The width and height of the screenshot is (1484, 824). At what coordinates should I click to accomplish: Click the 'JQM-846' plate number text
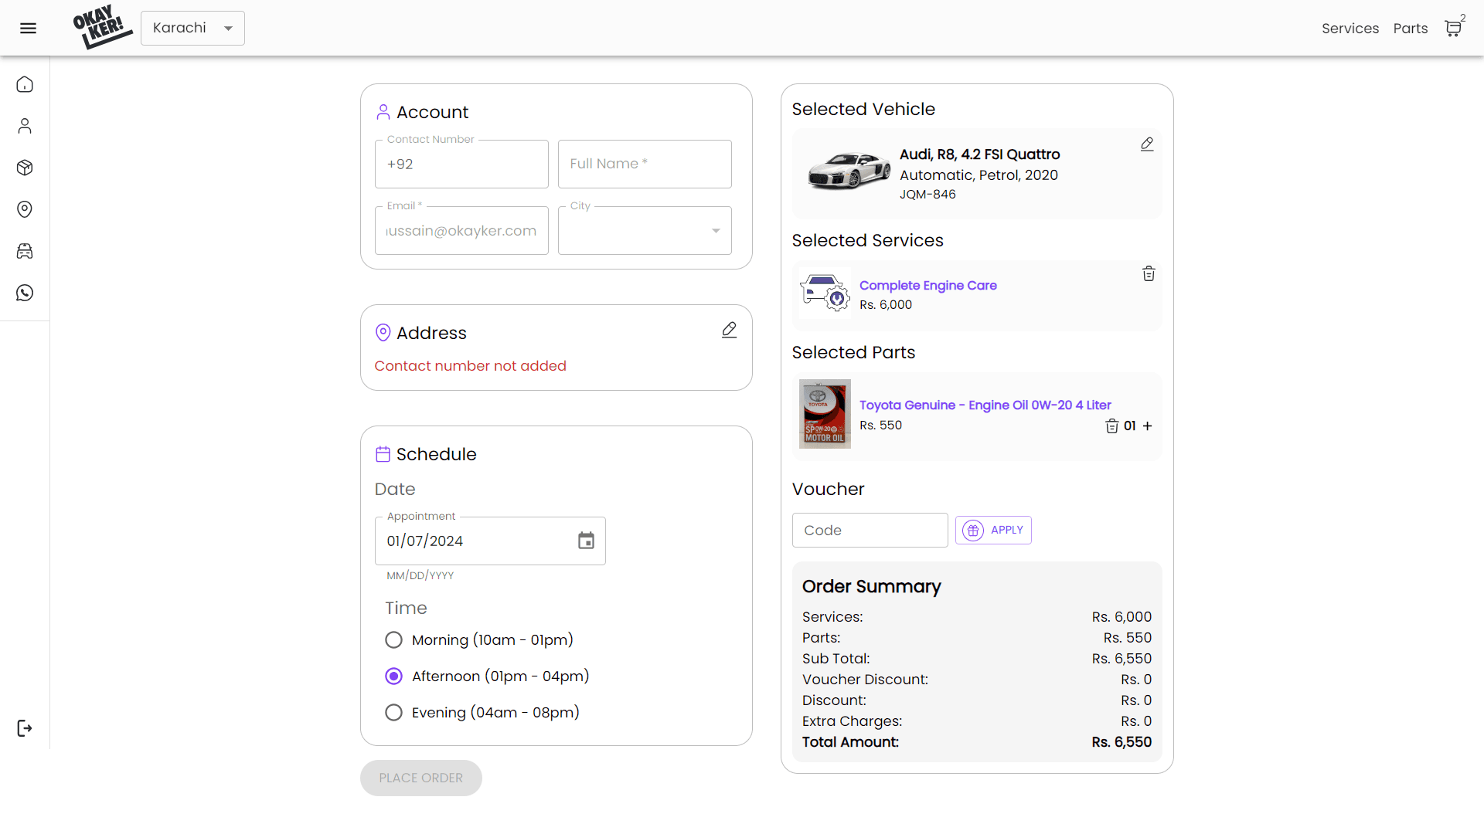click(x=927, y=195)
